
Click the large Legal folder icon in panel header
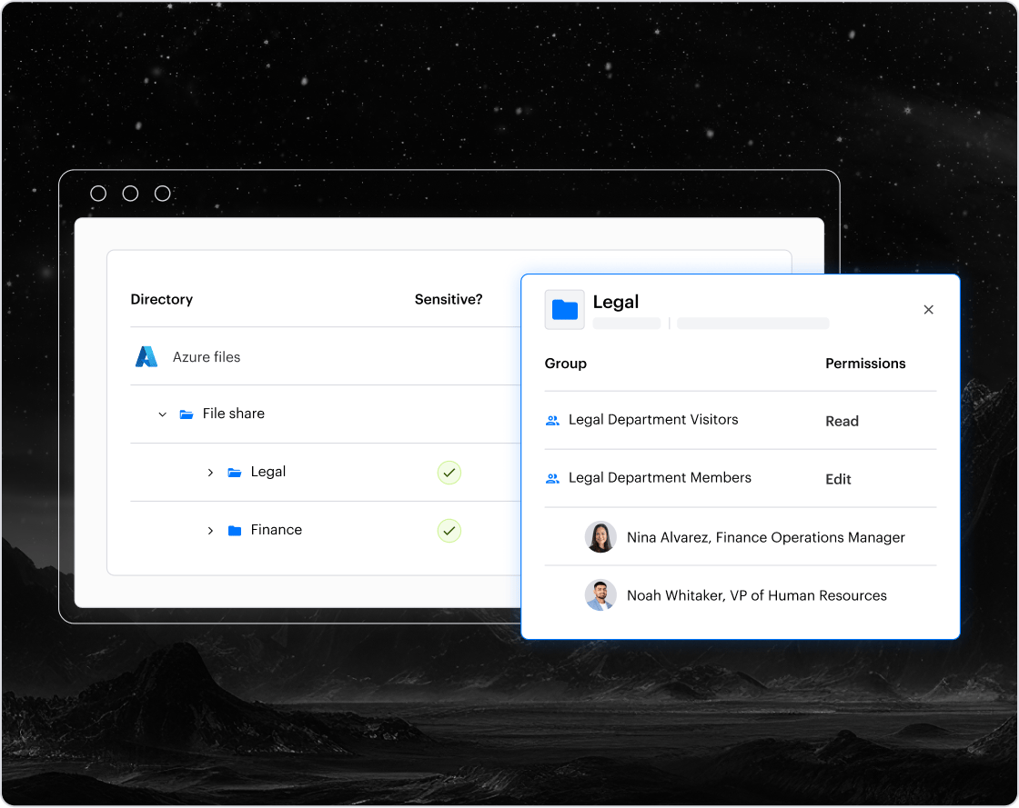(564, 310)
